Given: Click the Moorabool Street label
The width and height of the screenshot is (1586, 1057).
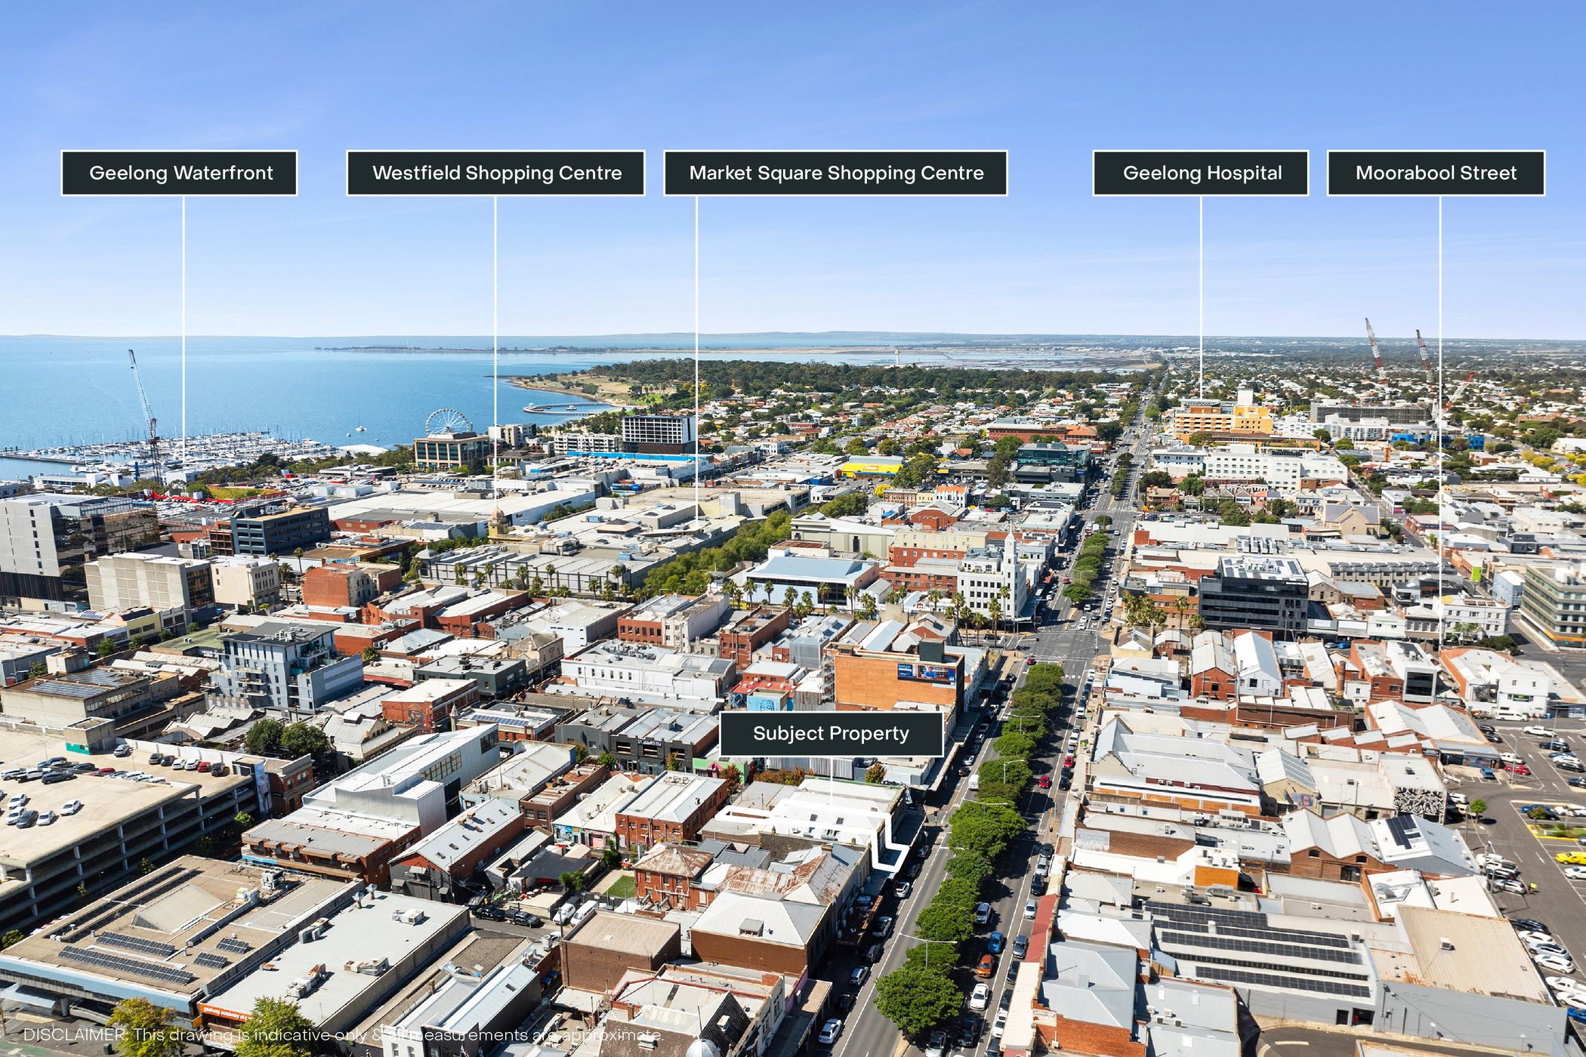Looking at the screenshot, I should click(1436, 173).
